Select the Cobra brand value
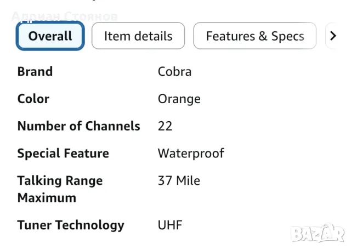Viewport: 351px width, 249px height. click(x=174, y=71)
